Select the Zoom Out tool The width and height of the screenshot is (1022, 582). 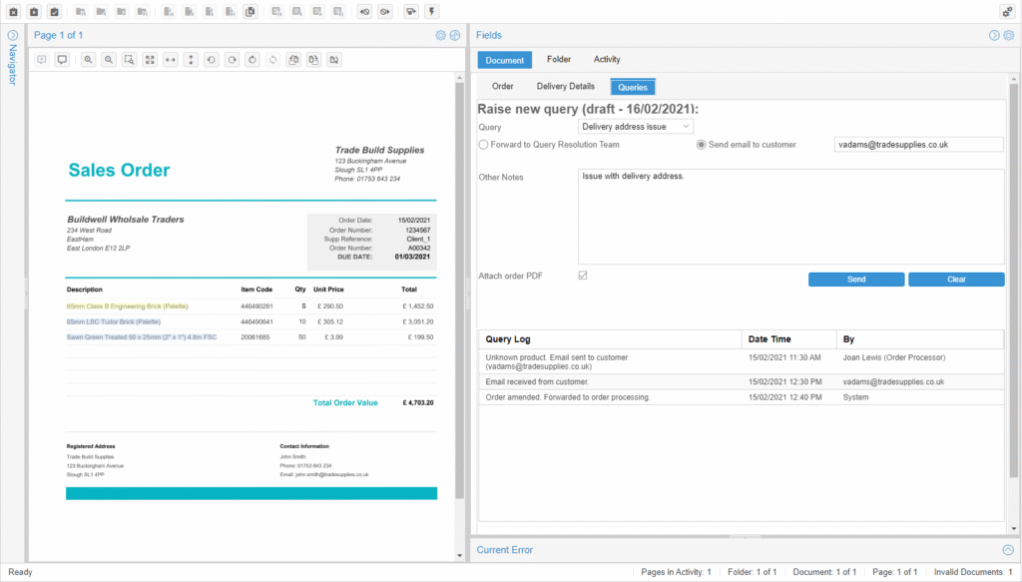[107, 59]
